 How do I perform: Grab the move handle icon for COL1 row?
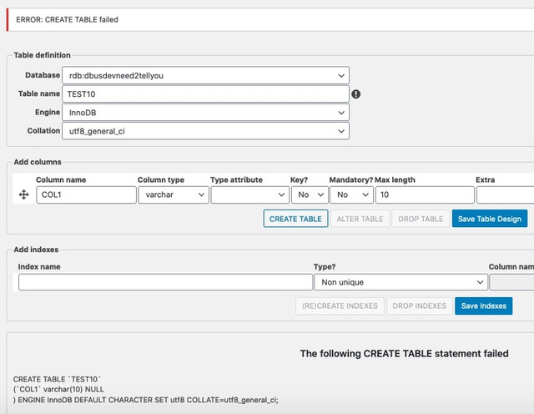point(24,194)
